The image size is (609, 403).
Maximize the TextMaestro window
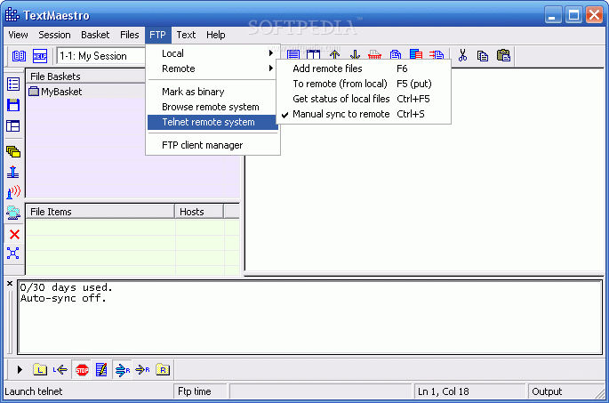[573, 15]
